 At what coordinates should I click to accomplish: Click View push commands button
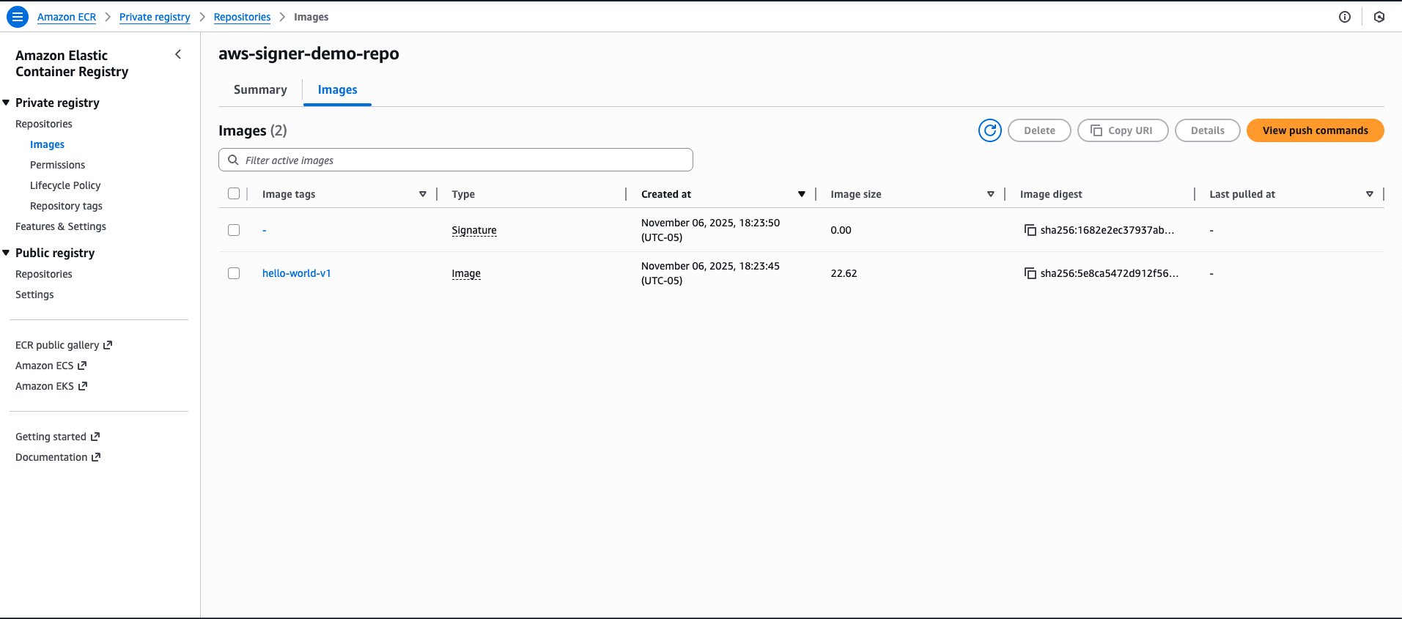click(1315, 130)
